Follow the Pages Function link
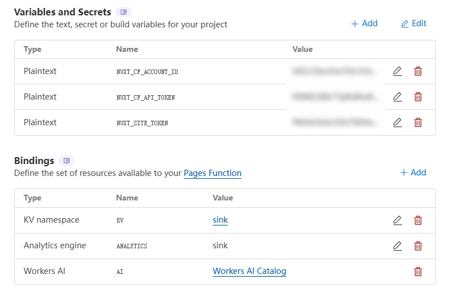 (212, 173)
